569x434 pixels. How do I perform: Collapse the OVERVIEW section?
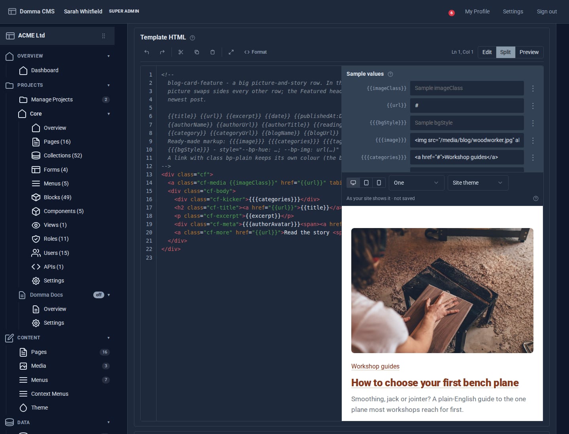[109, 56]
